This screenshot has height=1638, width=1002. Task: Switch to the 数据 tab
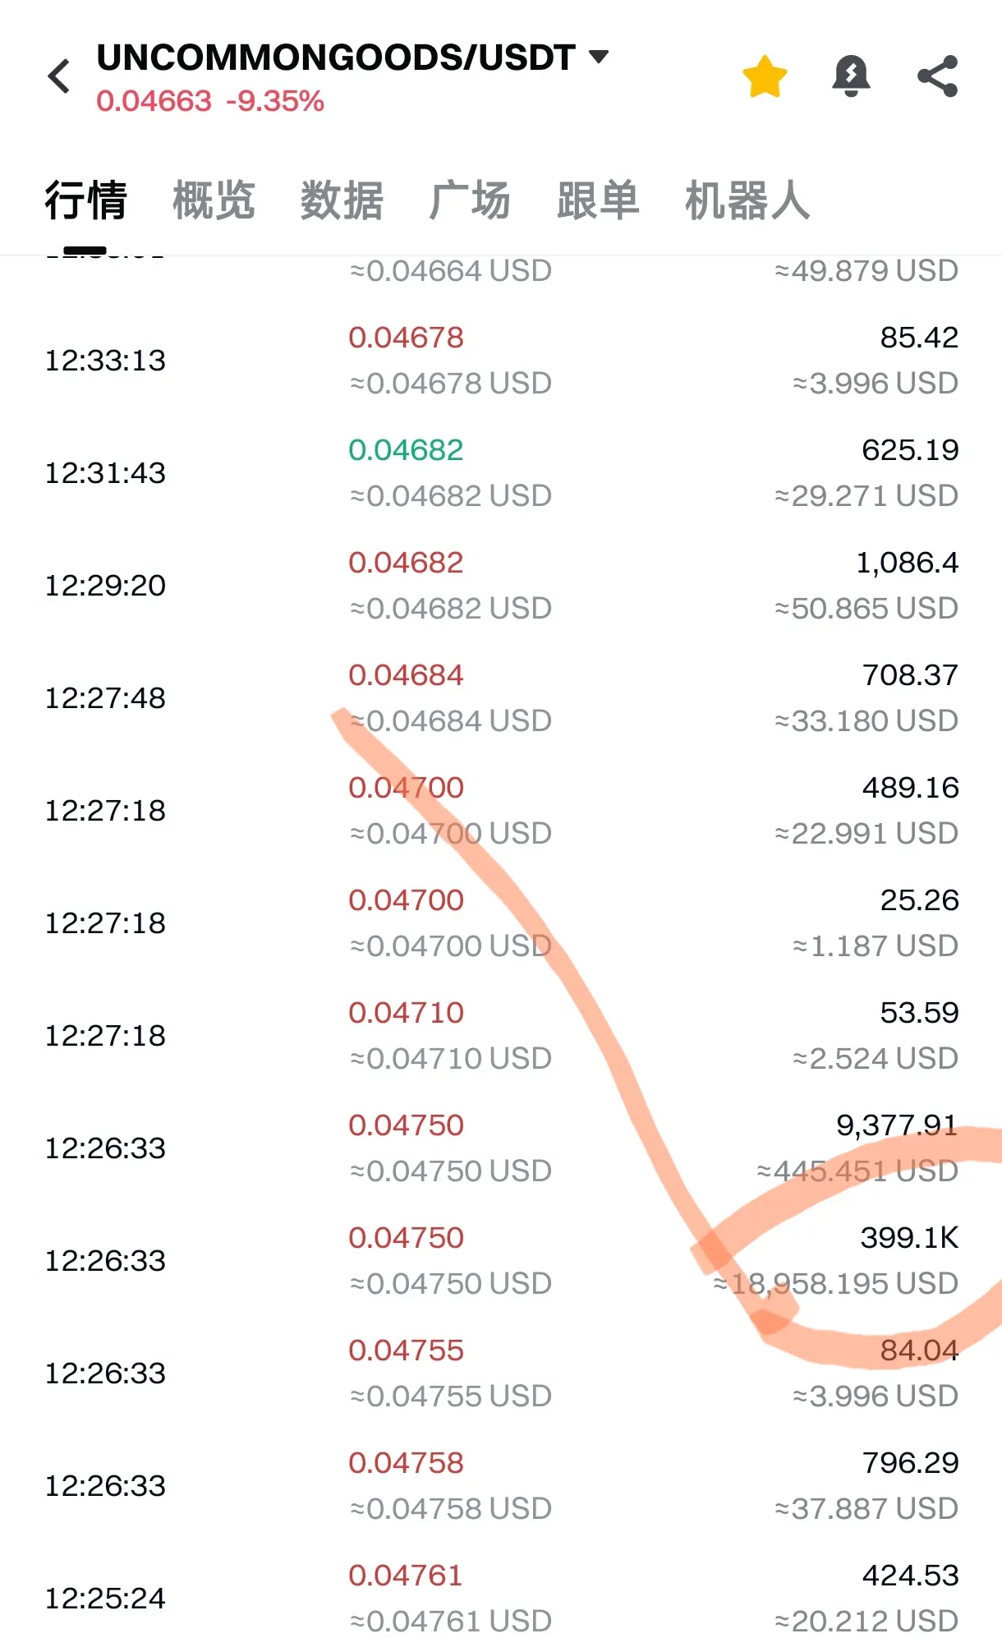click(342, 200)
